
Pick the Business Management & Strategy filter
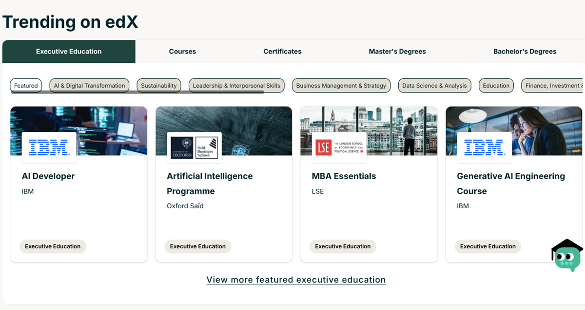(341, 86)
